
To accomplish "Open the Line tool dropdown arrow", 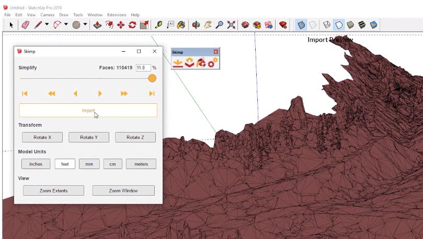I will point(47,24).
